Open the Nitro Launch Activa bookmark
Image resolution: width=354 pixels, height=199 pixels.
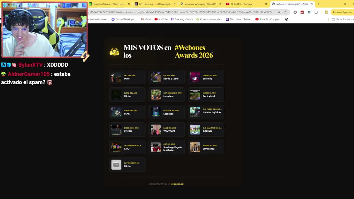click(x=239, y=19)
